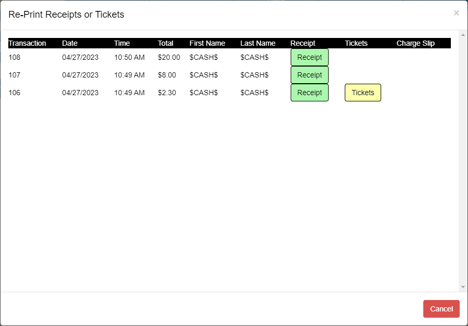Image resolution: width=468 pixels, height=326 pixels.
Task: Click the Last Name column header
Action: (x=258, y=43)
